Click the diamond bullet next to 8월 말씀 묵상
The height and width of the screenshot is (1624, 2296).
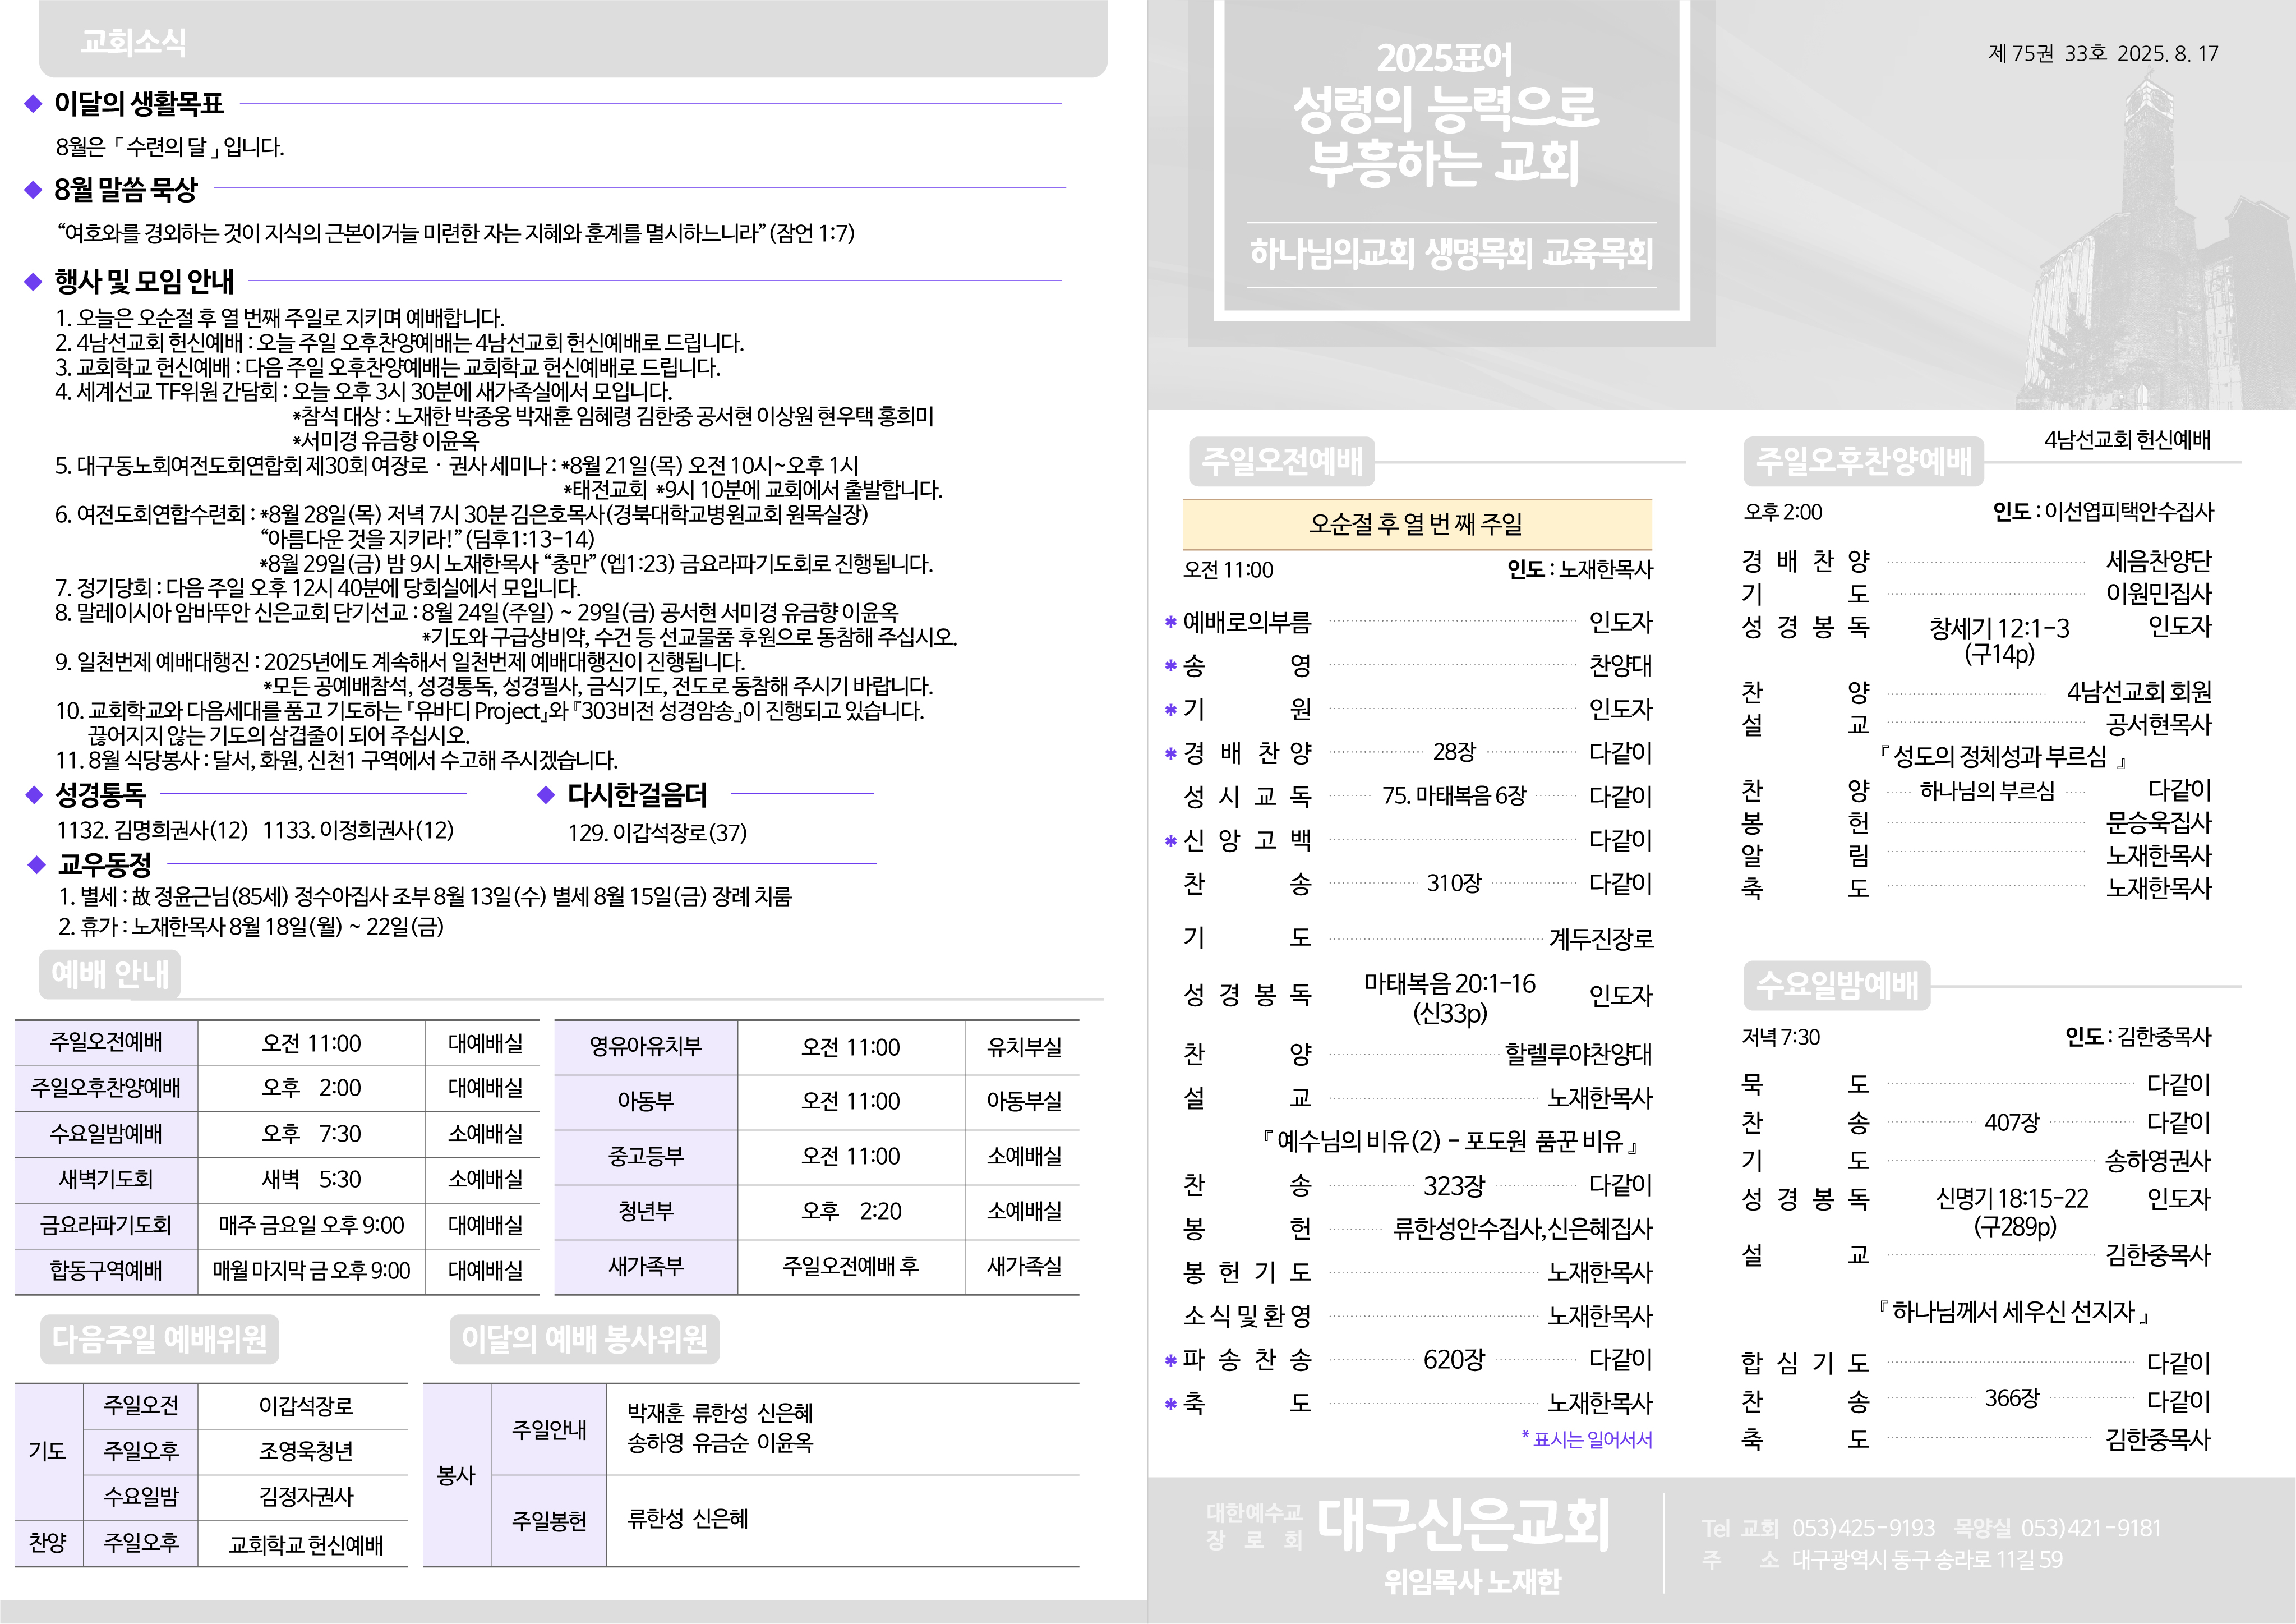(33, 189)
